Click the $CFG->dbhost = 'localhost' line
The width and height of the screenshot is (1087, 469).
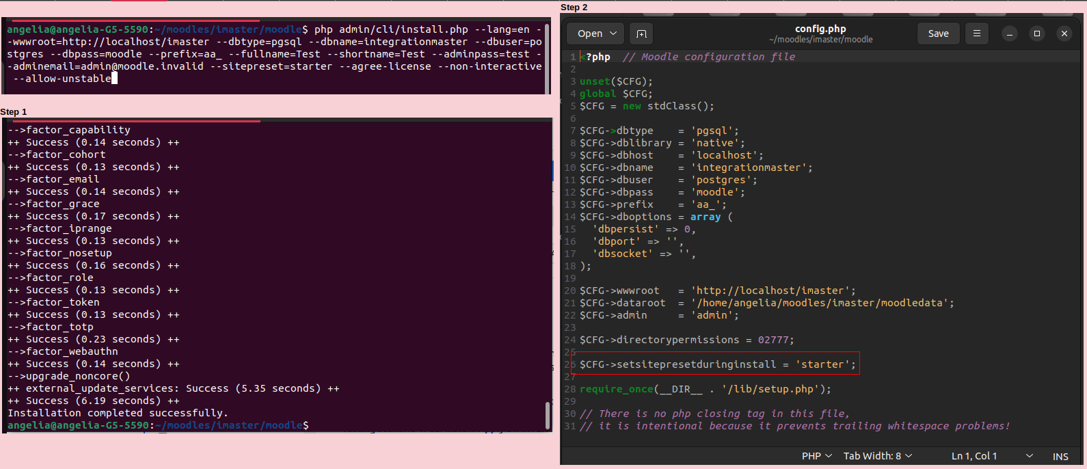[x=671, y=155]
